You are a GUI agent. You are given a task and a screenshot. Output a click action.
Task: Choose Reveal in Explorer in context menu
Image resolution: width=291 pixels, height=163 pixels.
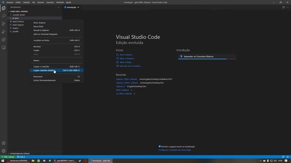(x=56, y=30)
